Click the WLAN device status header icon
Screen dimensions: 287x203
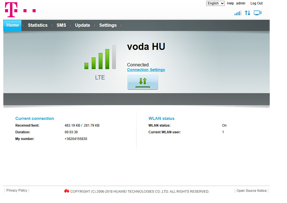tap(258, 13)
